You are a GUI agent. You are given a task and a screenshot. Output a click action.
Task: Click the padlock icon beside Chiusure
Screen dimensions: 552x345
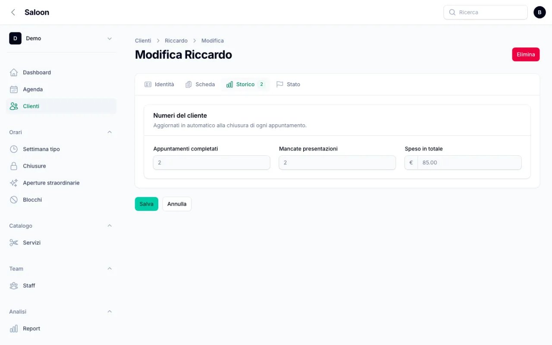tap(14, 166)
